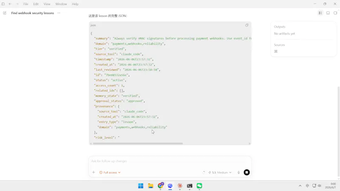Click the "id": "7be08532a56e" line

(x=112, y=75)
